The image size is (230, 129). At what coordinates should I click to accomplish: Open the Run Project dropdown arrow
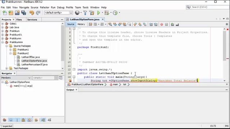[102, 13]
